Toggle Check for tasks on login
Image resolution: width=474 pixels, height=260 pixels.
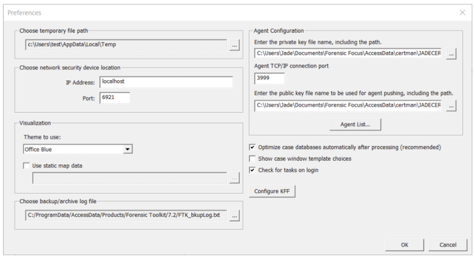[252, 170]
